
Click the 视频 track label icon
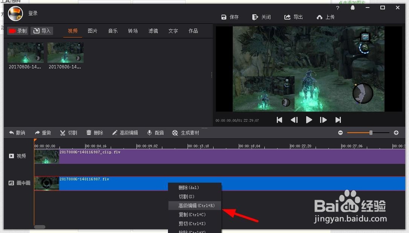pyautogui.click(x=11, y=156)
